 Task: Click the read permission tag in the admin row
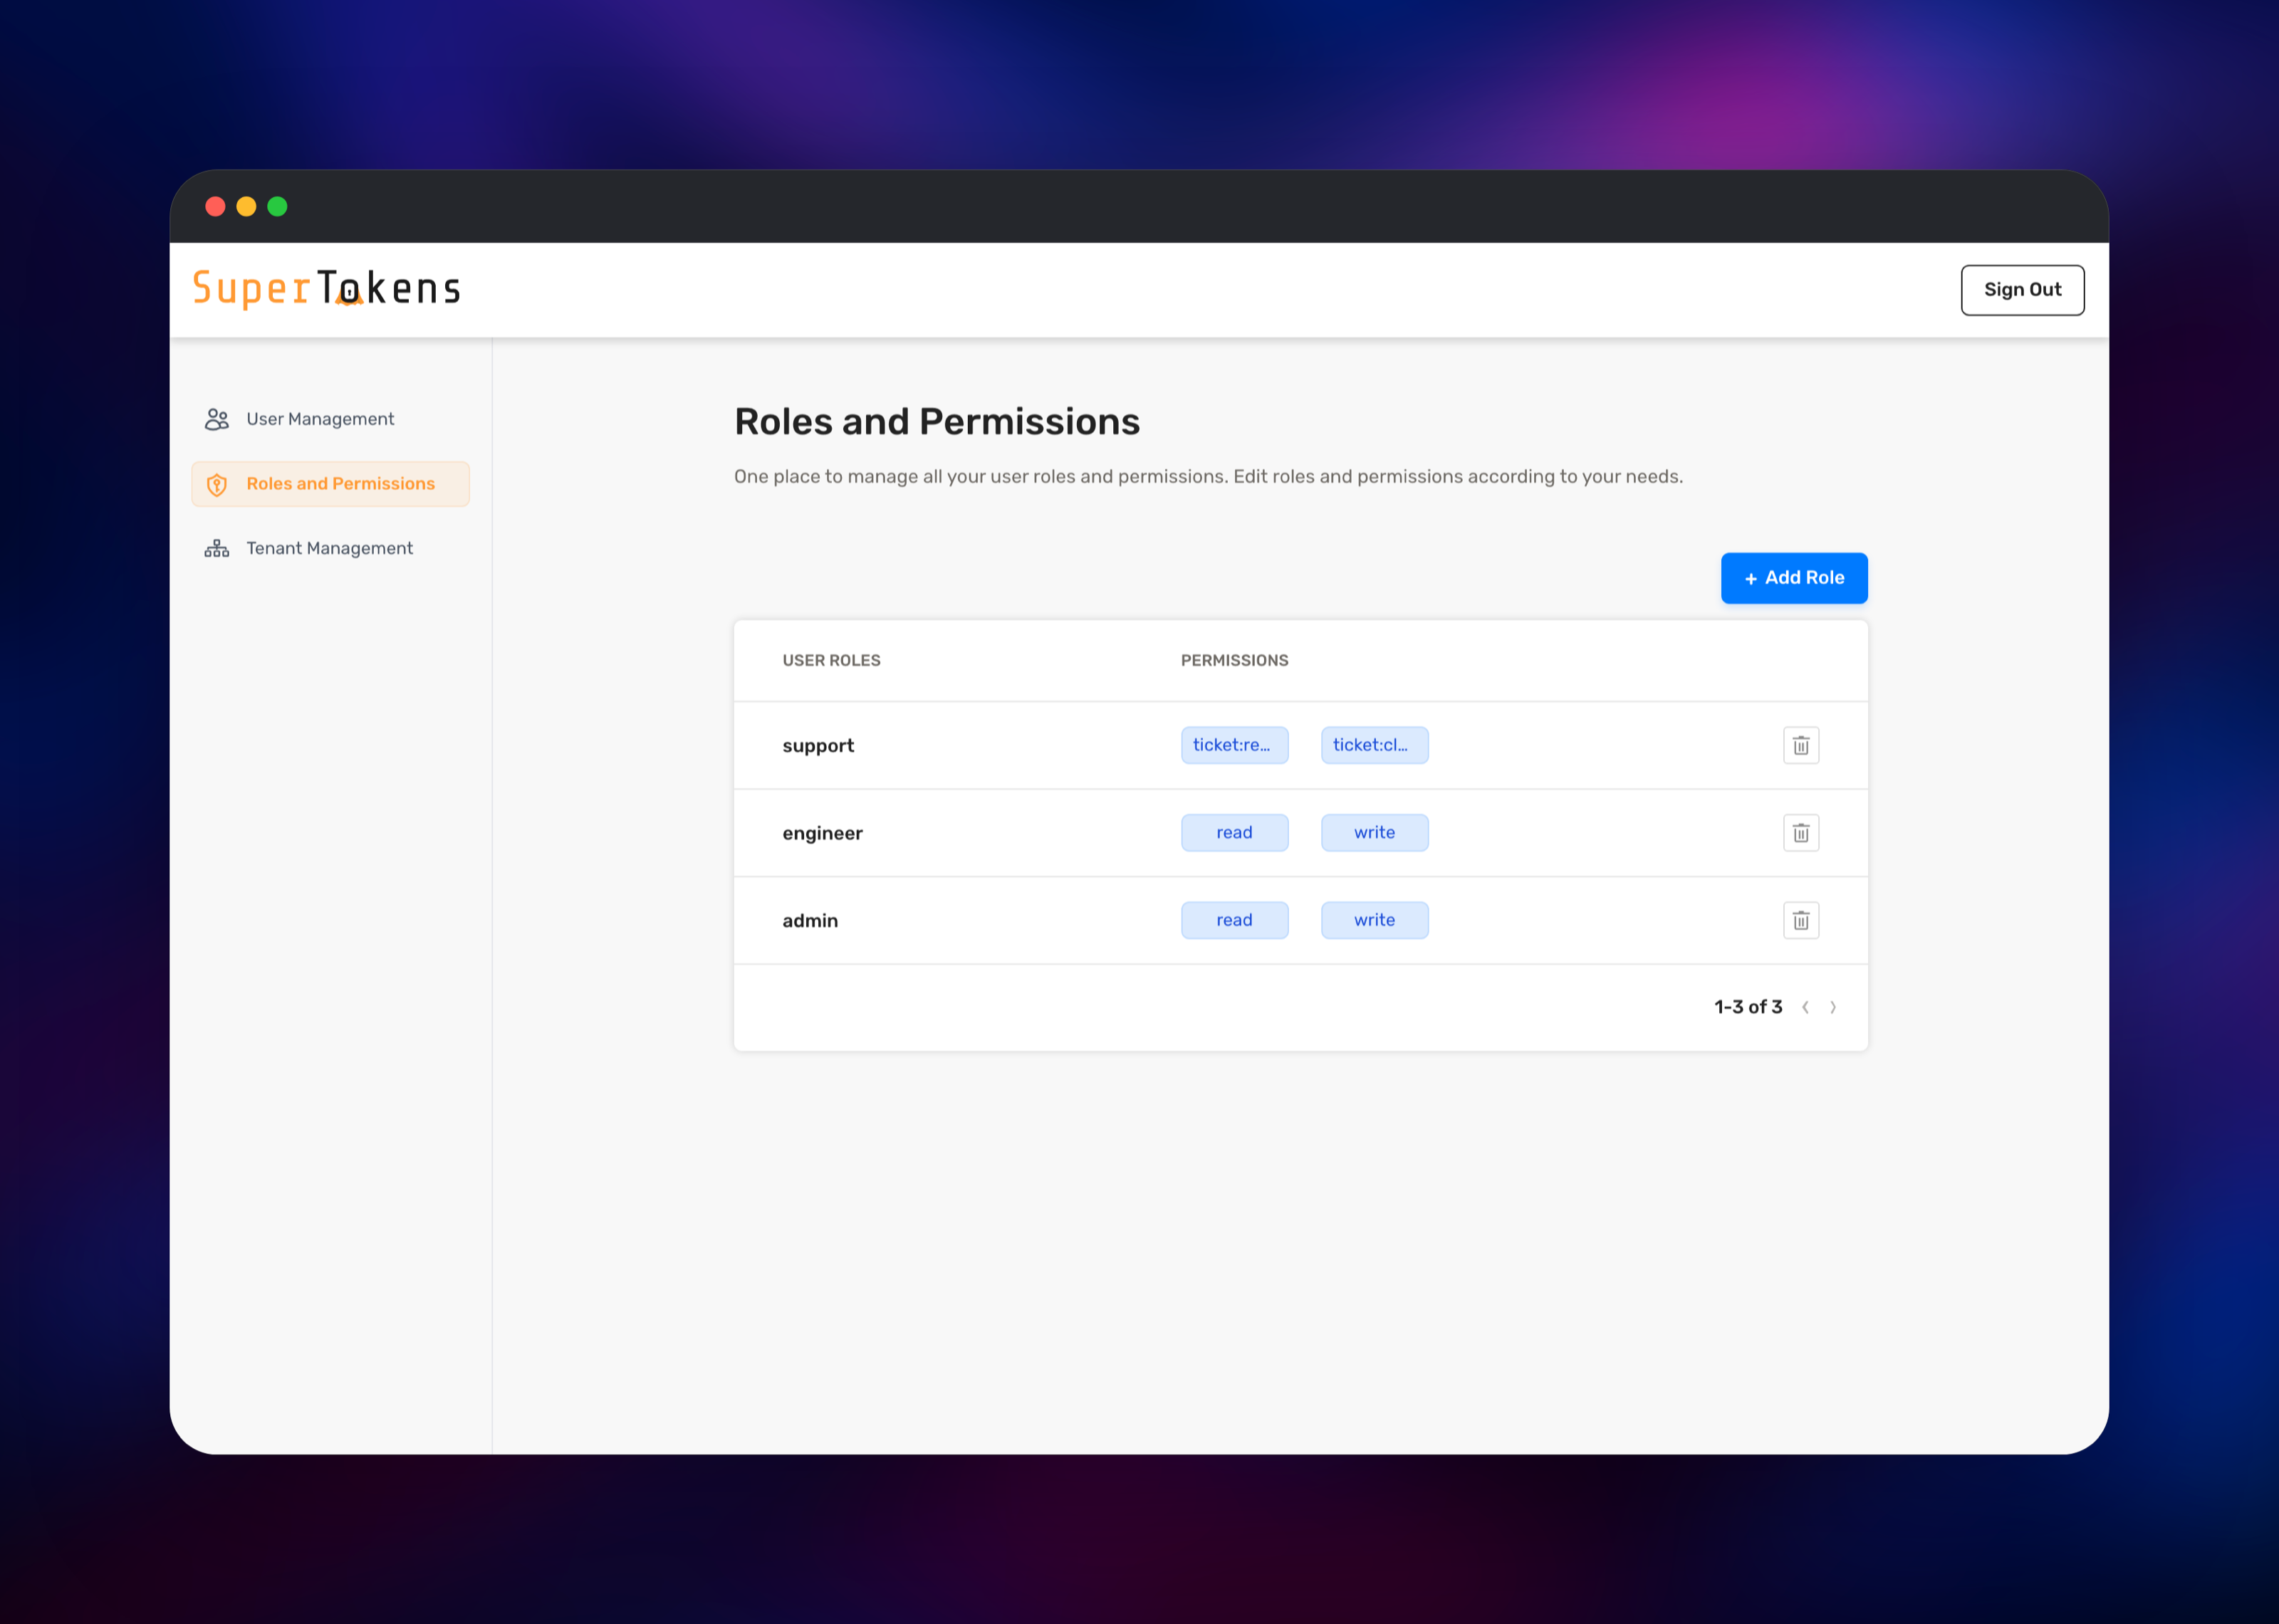pos(1234,920)
